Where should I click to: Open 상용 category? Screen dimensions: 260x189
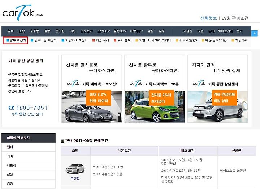coord(161,31)
